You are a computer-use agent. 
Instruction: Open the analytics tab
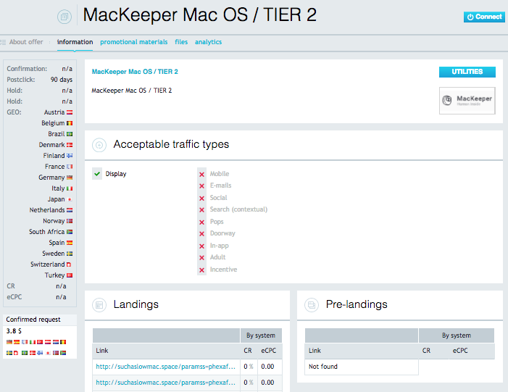point(208,42)
